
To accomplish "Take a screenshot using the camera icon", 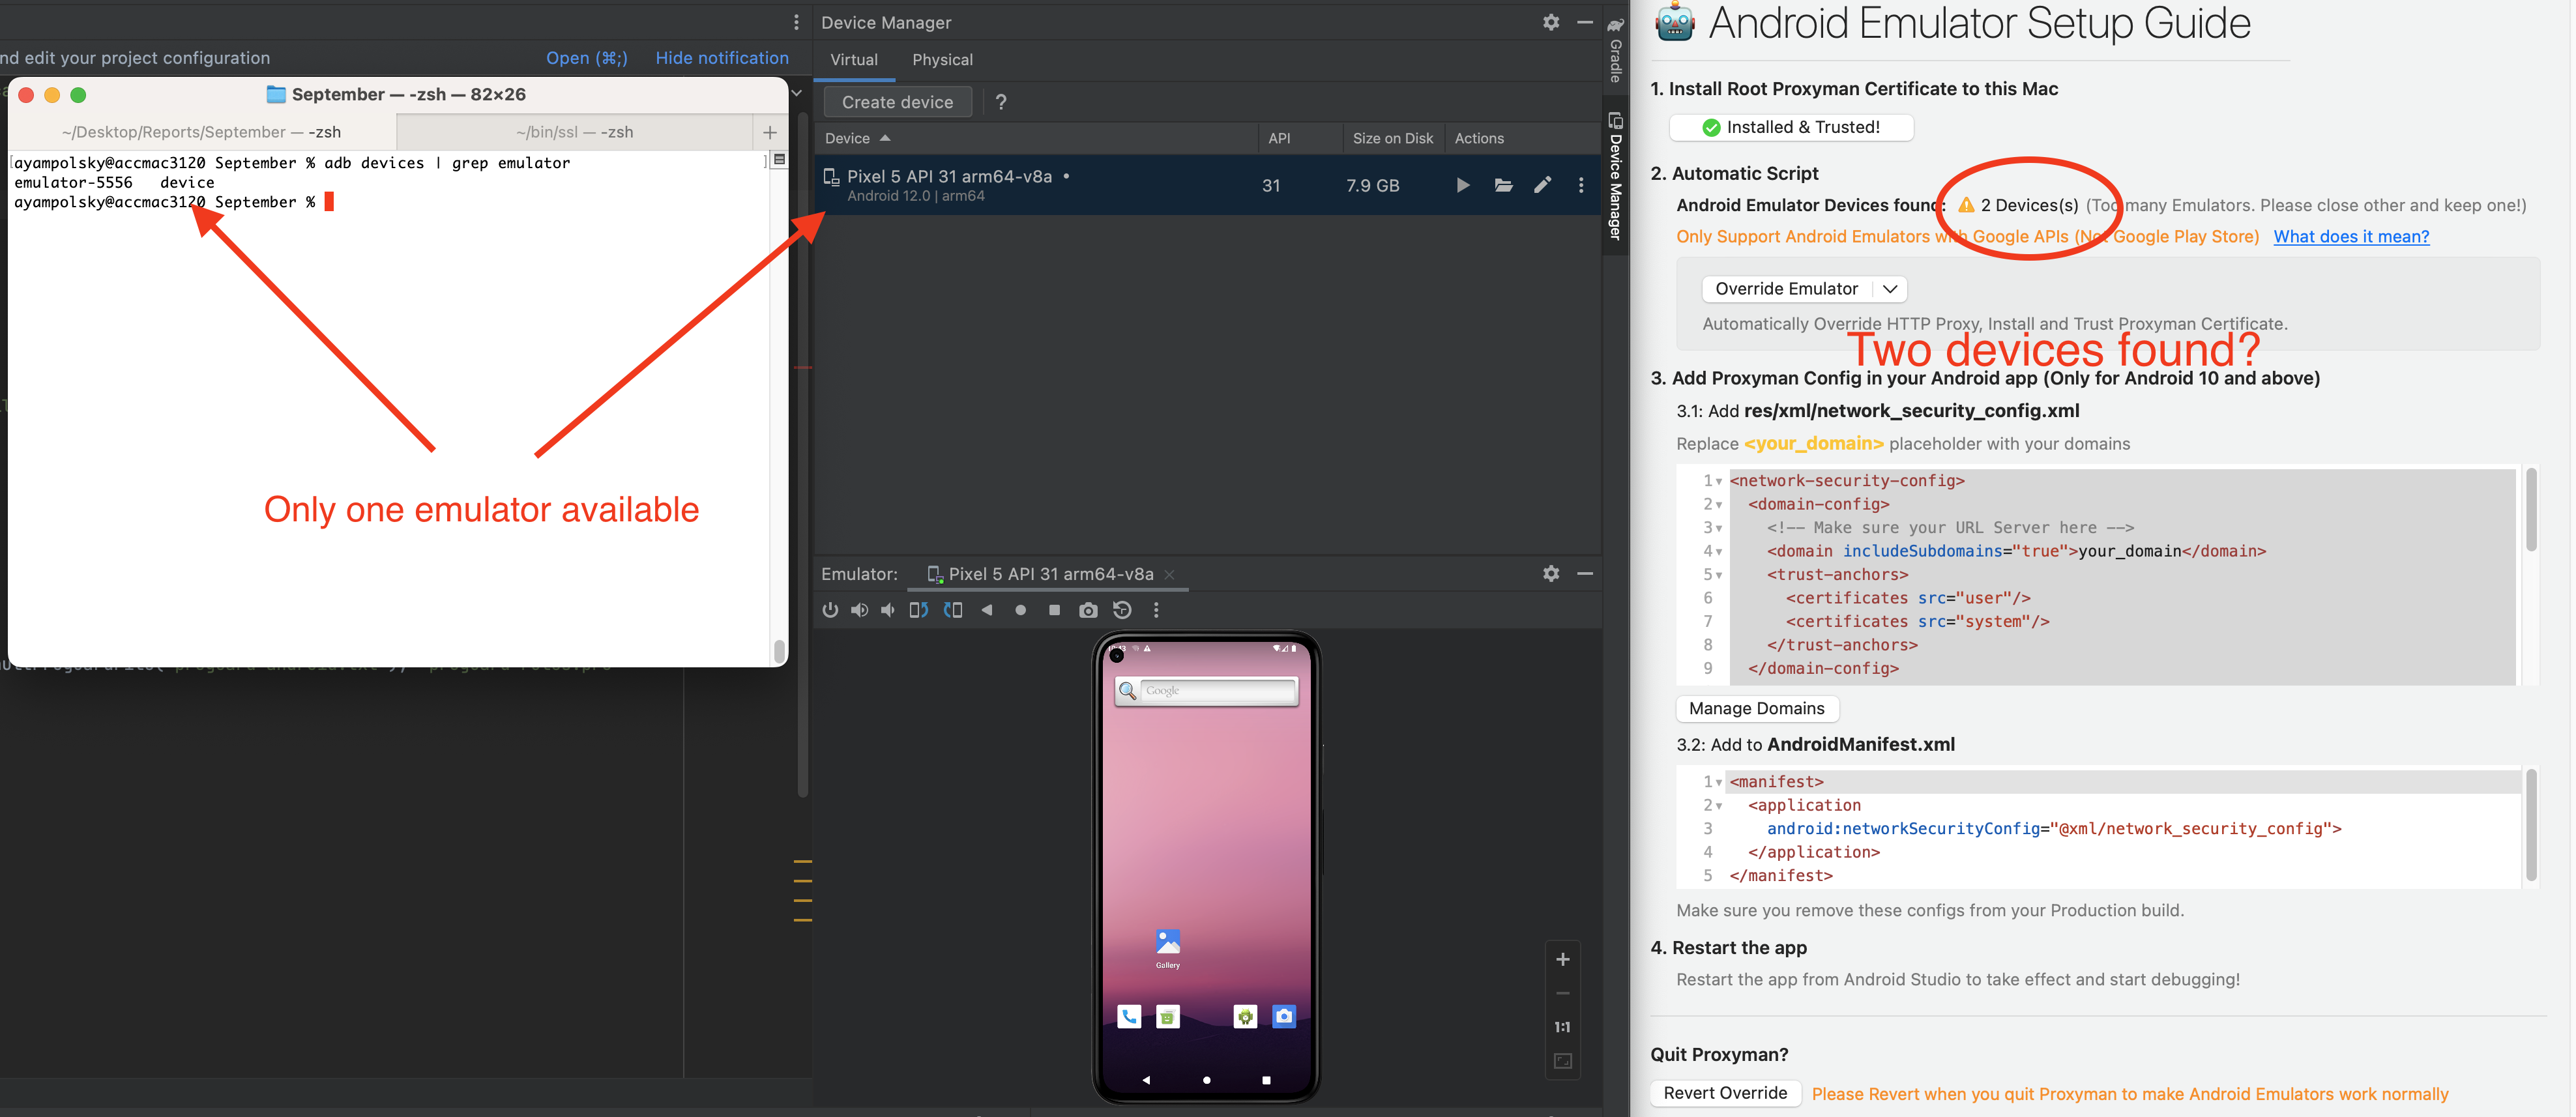I will coord(1087,609).
